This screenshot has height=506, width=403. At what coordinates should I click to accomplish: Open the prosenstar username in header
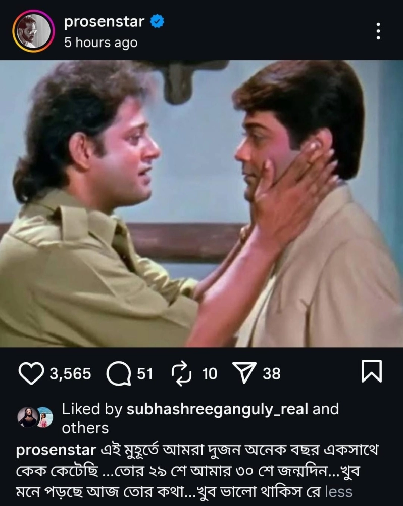pos(104,22)
